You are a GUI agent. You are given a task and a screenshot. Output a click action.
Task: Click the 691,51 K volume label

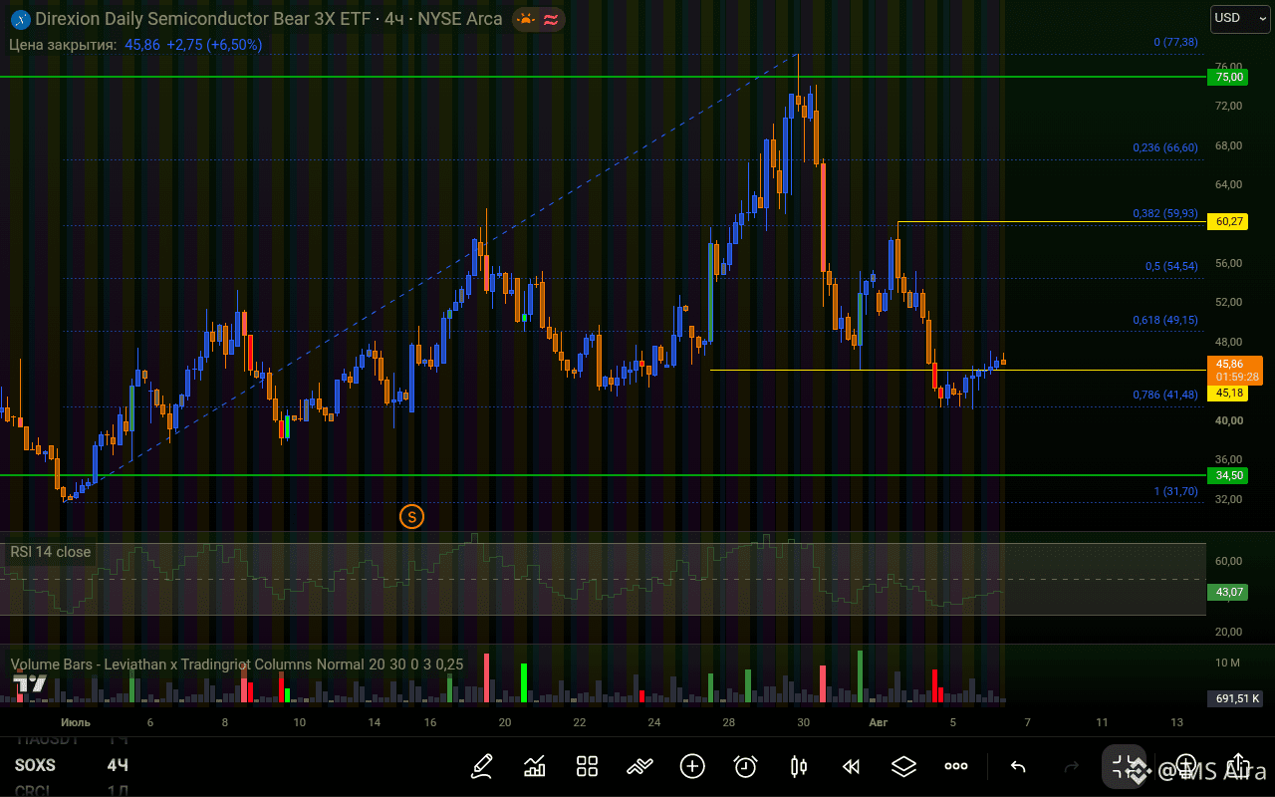(1235, 698)
